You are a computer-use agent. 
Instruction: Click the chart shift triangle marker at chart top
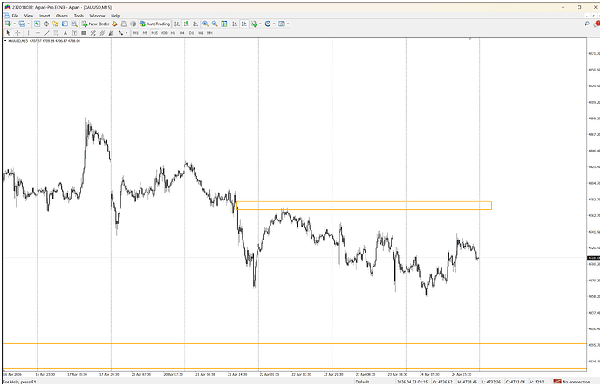coord(470,39)
